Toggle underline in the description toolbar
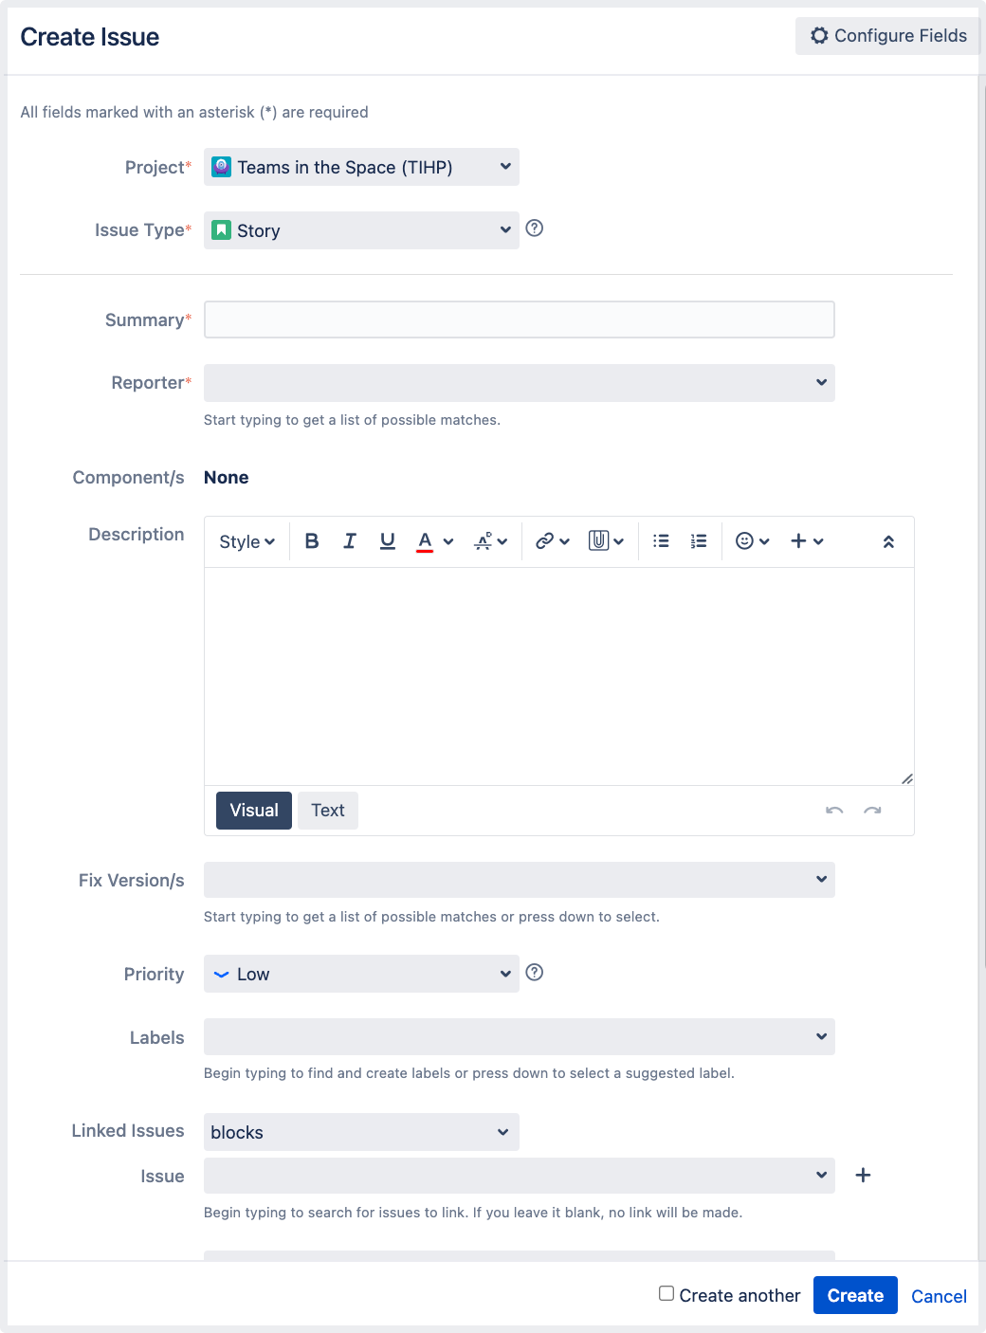Image resolution: width=986 pixels, height=1333 pixels. tap(387, 540)
